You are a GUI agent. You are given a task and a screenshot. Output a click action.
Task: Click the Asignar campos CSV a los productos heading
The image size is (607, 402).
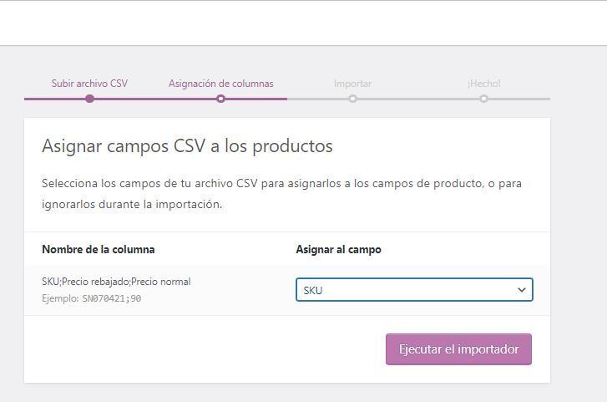[x=187, y=146]
